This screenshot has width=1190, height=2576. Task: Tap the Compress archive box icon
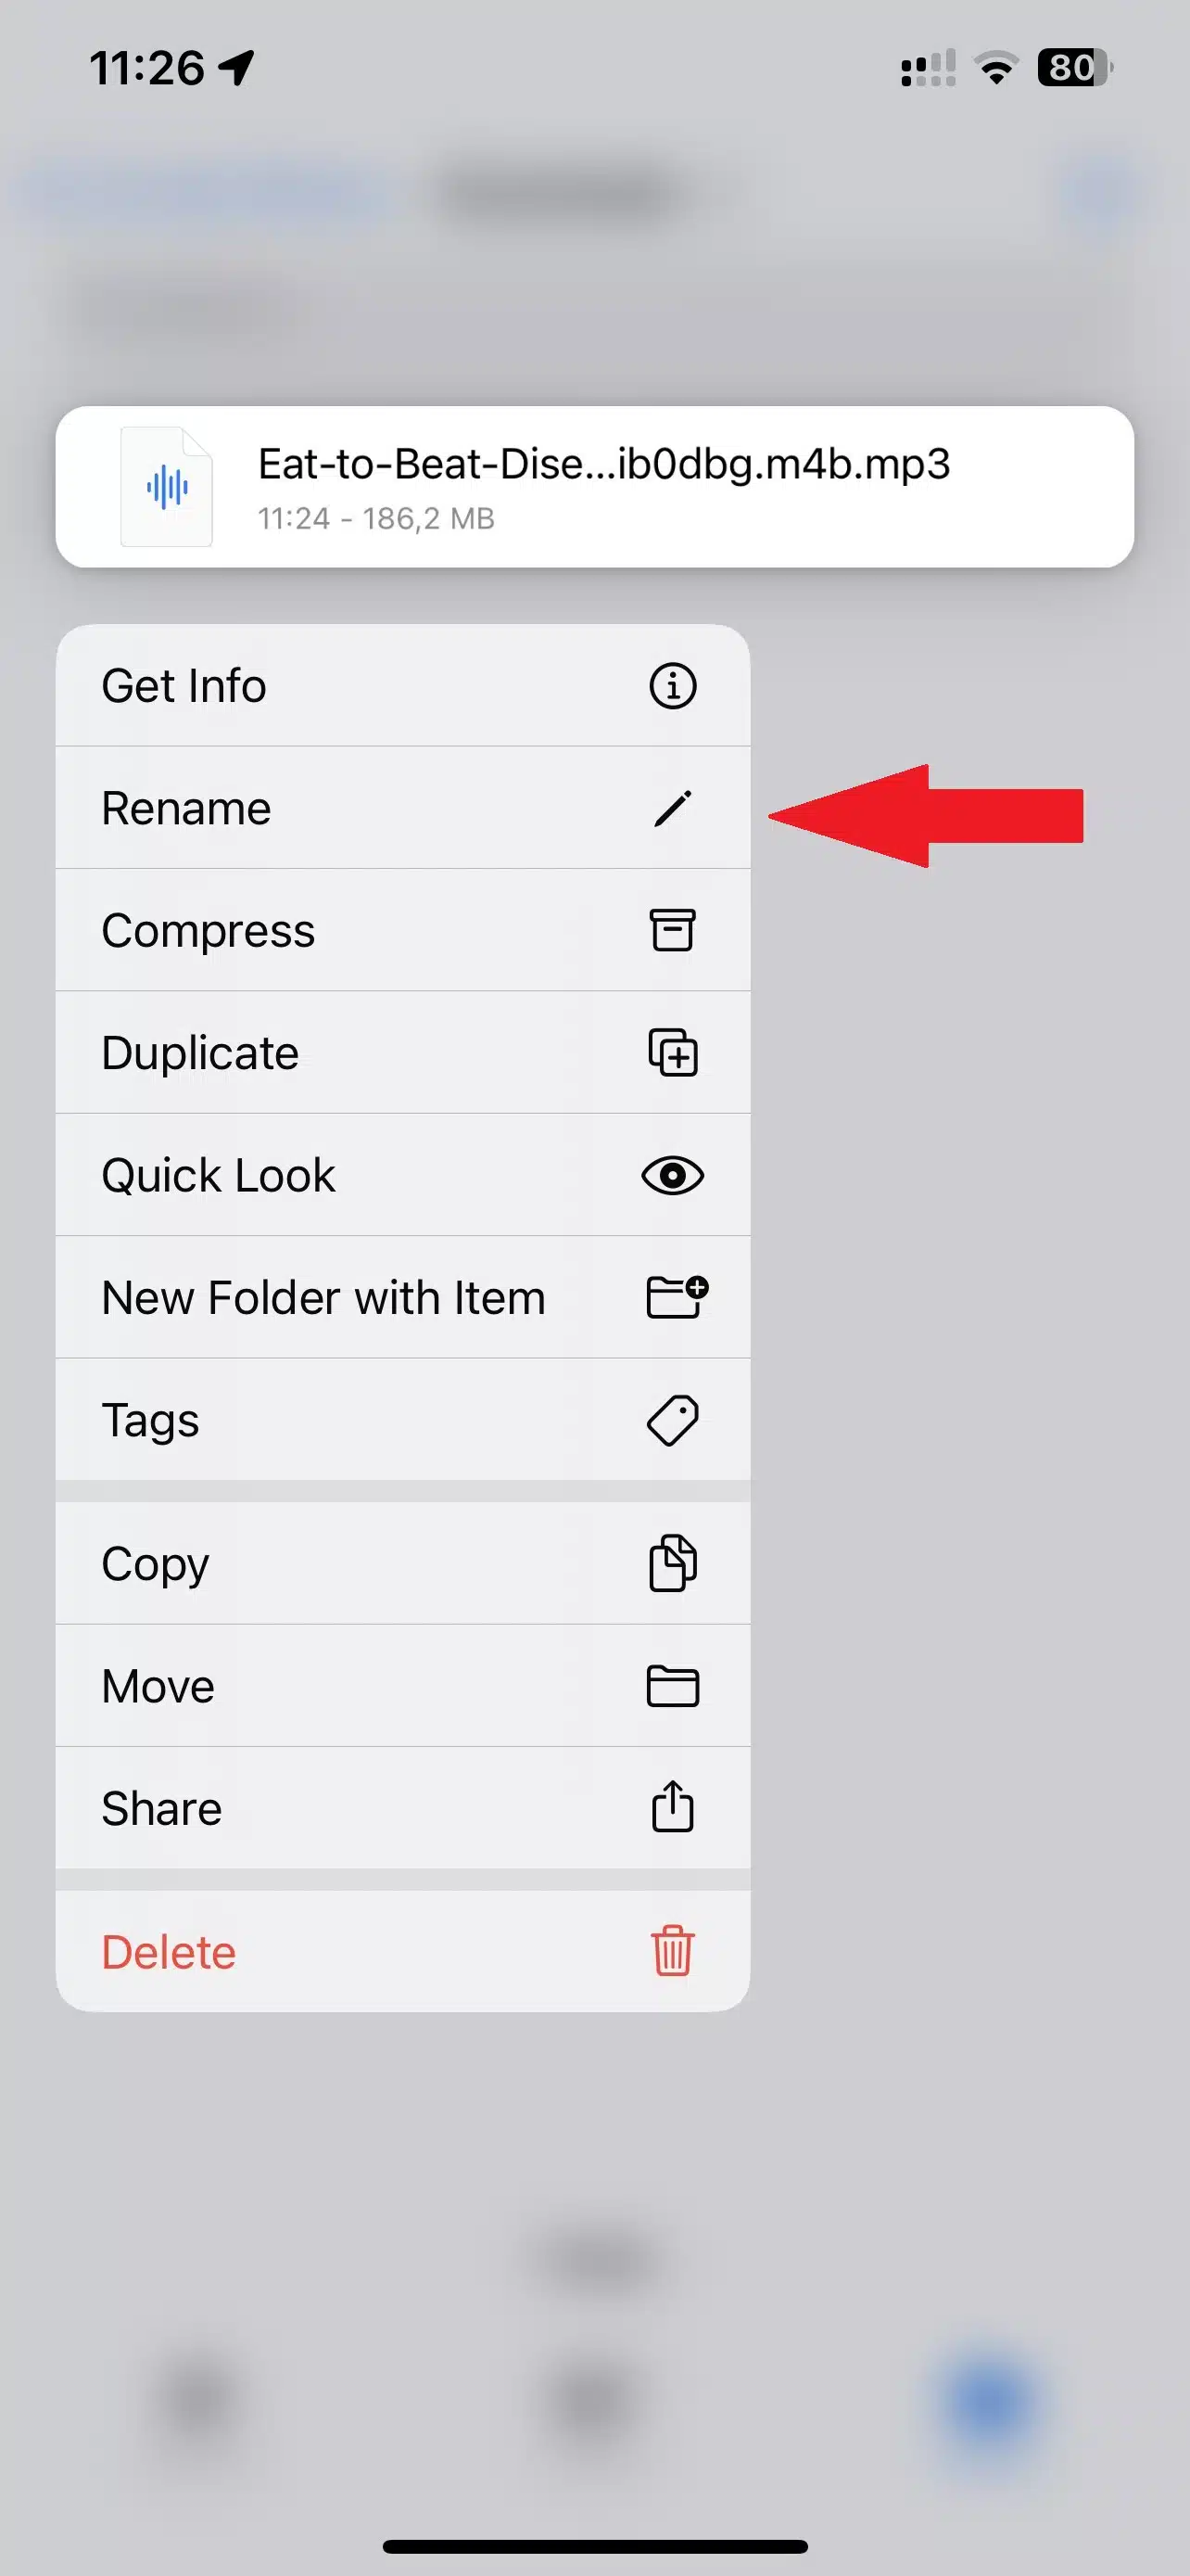pyautogui.click(x=673, y=930)
